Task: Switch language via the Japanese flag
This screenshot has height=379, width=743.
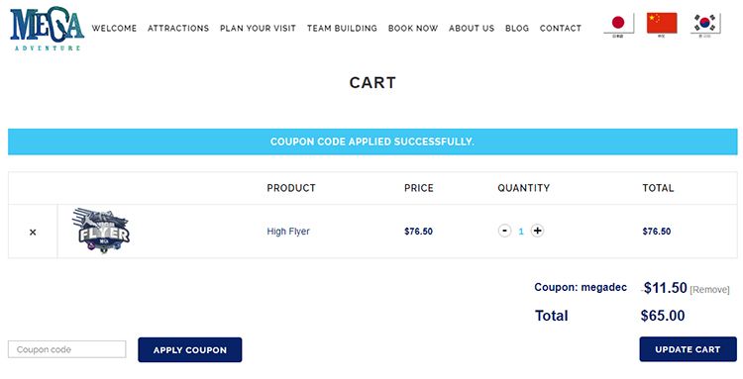Action: 618,25
